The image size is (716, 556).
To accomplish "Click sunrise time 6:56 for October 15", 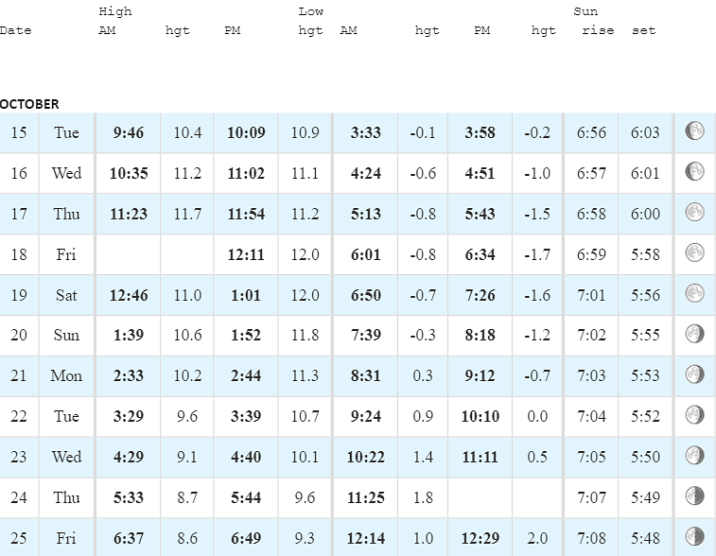I will (591, 132).
